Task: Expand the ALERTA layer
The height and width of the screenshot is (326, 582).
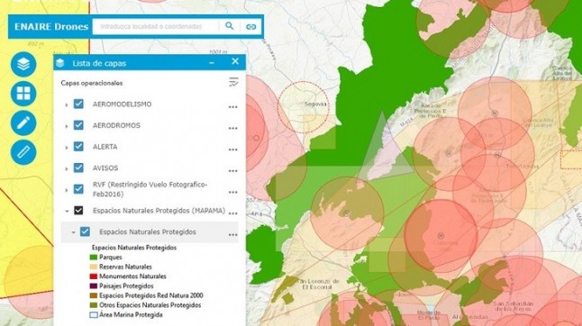Action: 67,148
